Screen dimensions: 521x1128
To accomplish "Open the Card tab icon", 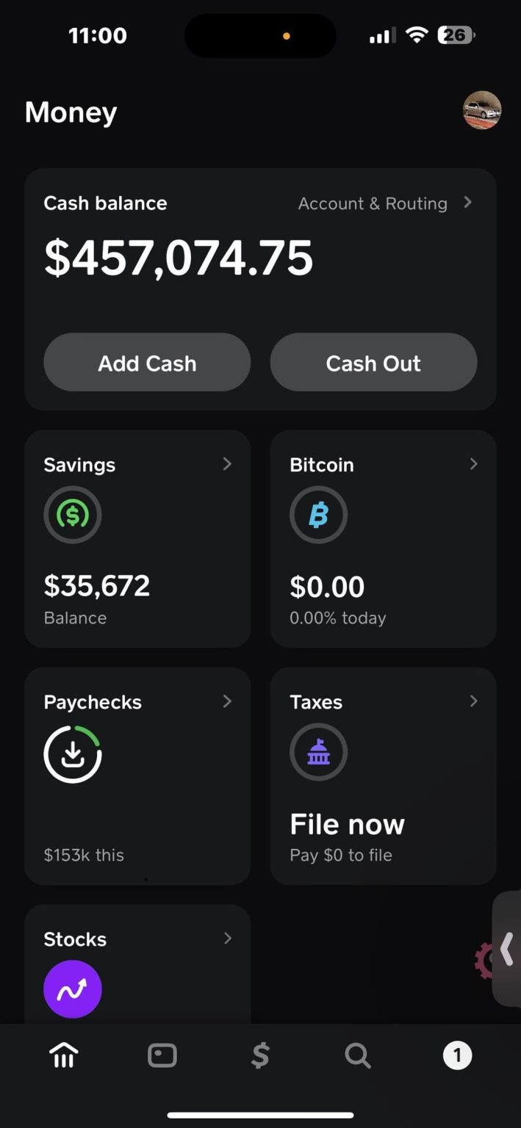I will (x=162, y=1056).
